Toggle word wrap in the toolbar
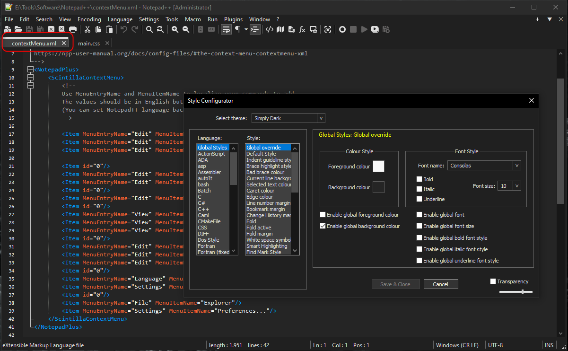This screenshot has width=568, height=351. 226,29
